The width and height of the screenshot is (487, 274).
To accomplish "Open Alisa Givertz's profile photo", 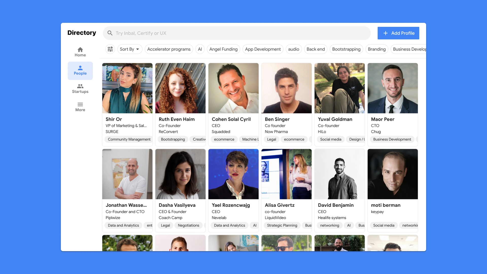I will 286,174.
